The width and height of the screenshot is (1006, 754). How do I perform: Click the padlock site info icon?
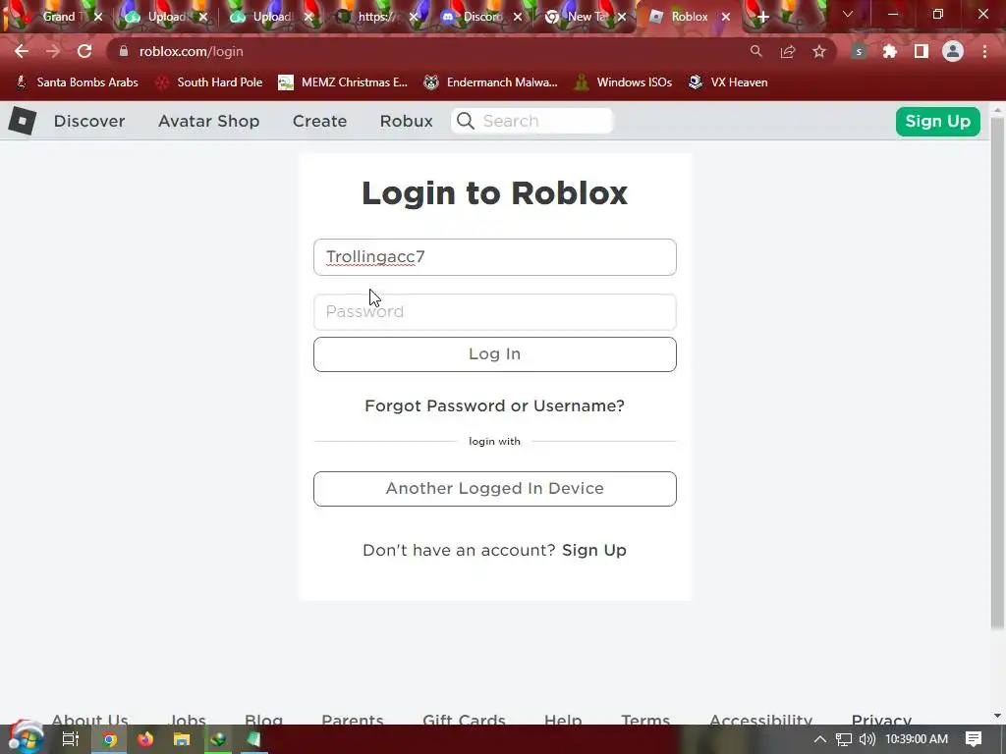pyautogui.click(x=124, y=51)
